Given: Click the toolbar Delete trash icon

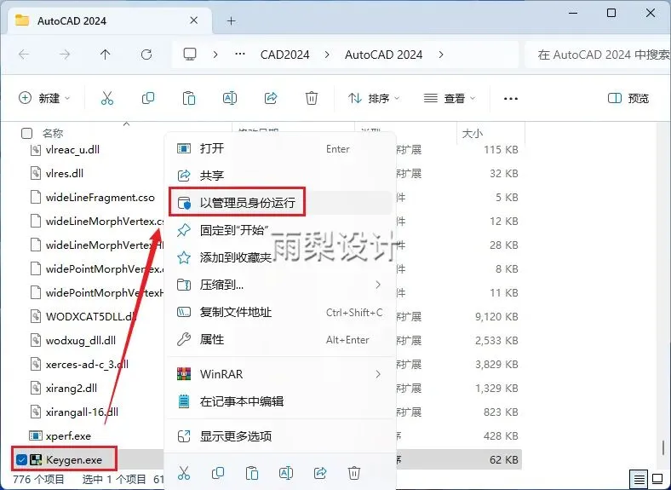Looking at the screenshot, I should 312,99.
